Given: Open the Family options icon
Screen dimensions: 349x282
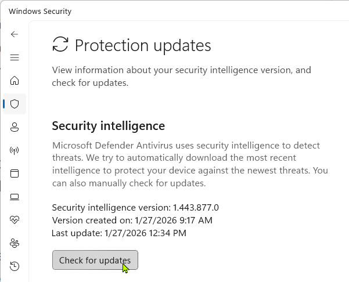Looking at the screenshot, I should click(15, 243).
